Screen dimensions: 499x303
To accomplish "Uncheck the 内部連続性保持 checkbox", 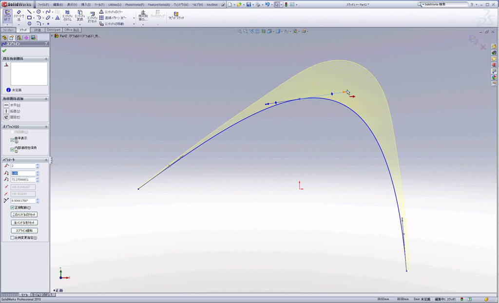I will [x=13, y=150].
